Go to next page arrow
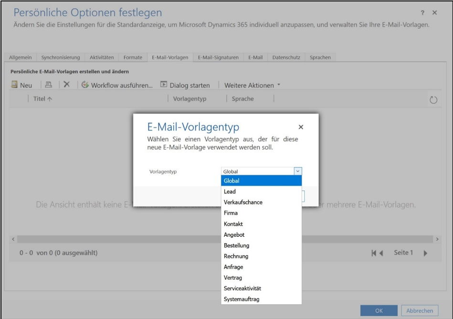Image resolution: width=453 pixels, height=319 pixels. [425, 253]
